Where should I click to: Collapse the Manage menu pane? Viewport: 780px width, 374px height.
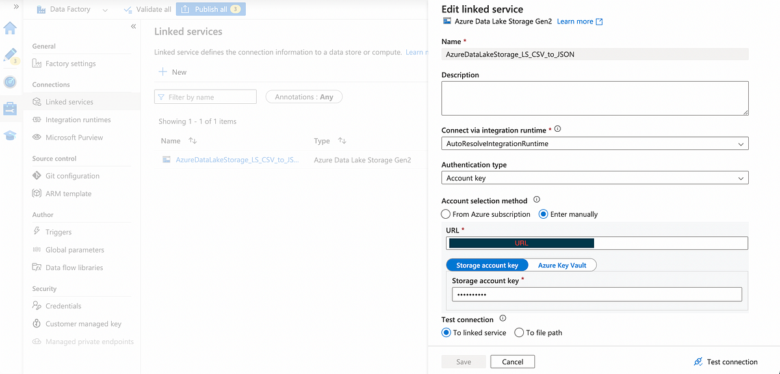[133, 27]
